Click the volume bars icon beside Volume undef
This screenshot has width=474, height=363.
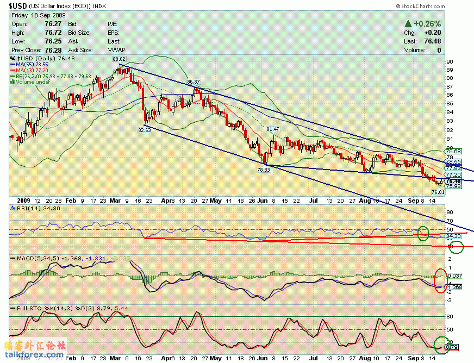coord(13,82)
